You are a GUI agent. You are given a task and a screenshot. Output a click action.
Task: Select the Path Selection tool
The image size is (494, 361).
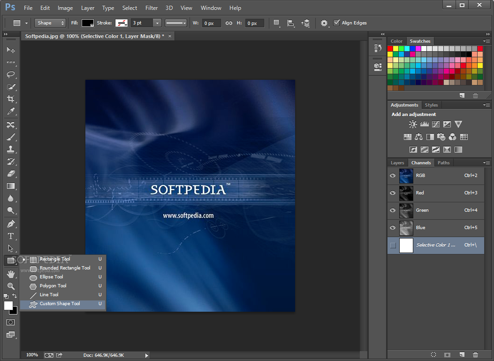click(x=11, y=248)
